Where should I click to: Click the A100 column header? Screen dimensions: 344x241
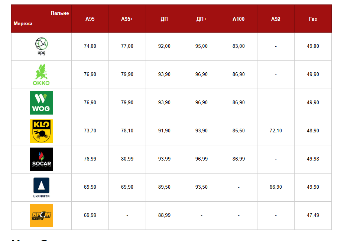[x=238, y=19]
